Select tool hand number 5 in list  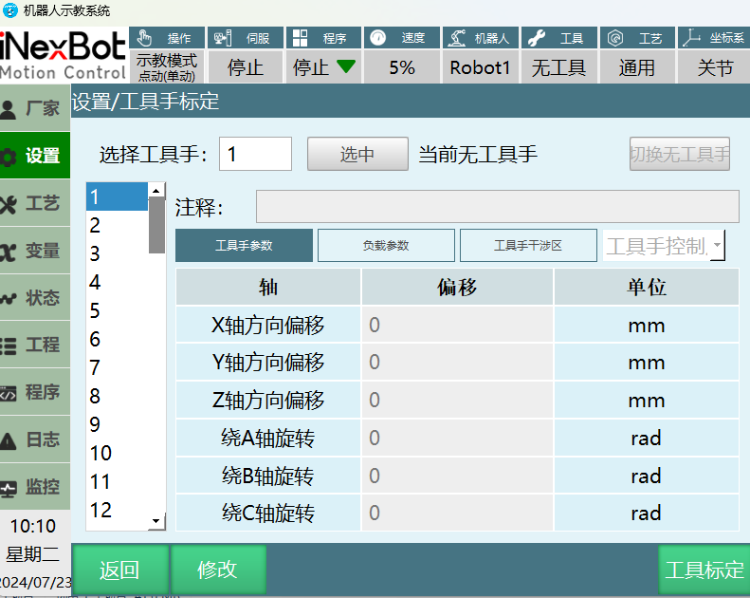(x=96, y=311)
